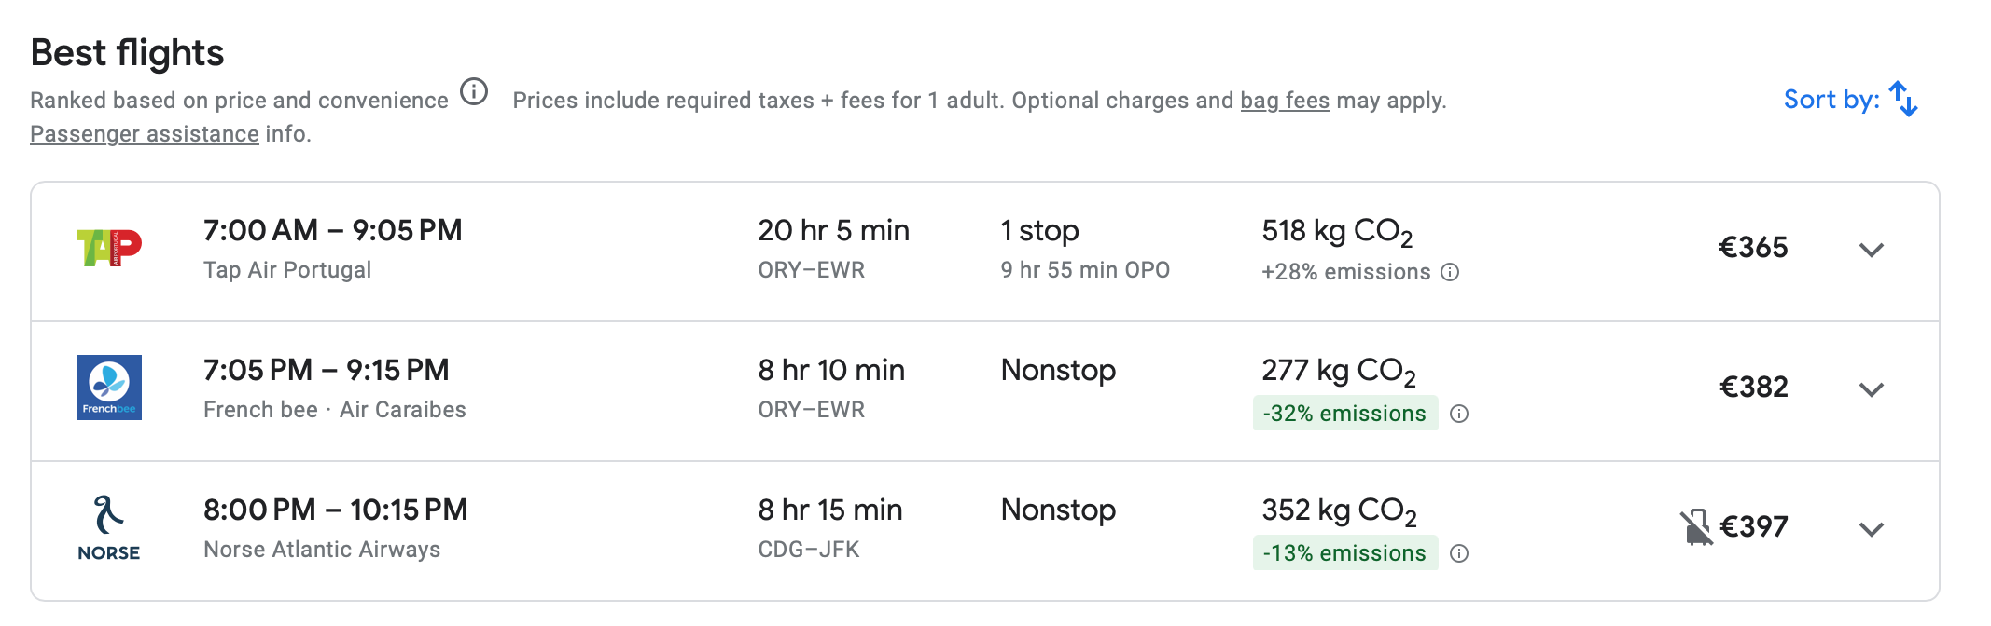Click the info icon beside +28% emissions
Viewport: 1991px width, 626px height.
point(1450,272)
